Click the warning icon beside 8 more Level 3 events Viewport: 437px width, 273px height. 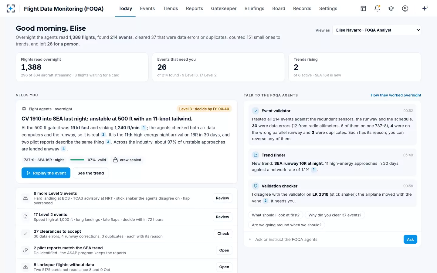tap(25, 198)
